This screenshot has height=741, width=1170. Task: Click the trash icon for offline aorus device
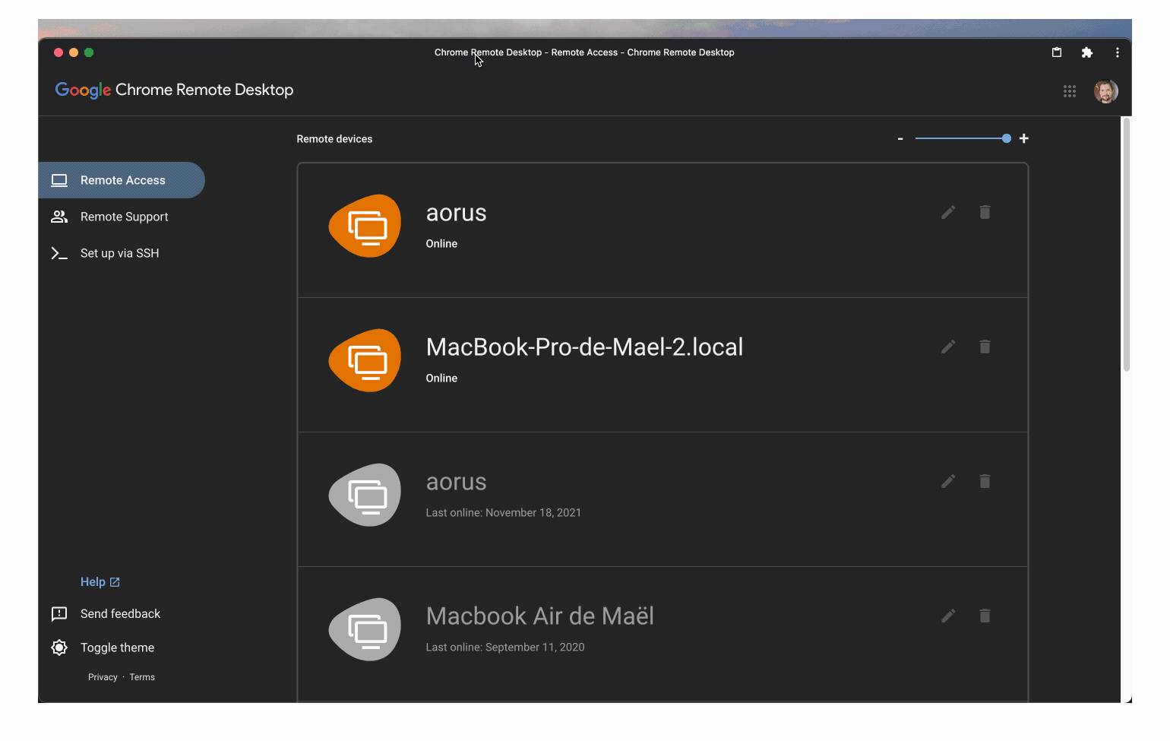click(985, 482)
